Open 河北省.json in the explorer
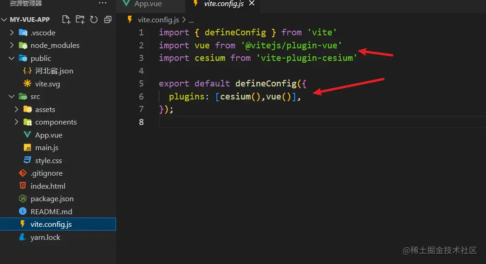Screen dimensions: 486x264 coord(54,71)
